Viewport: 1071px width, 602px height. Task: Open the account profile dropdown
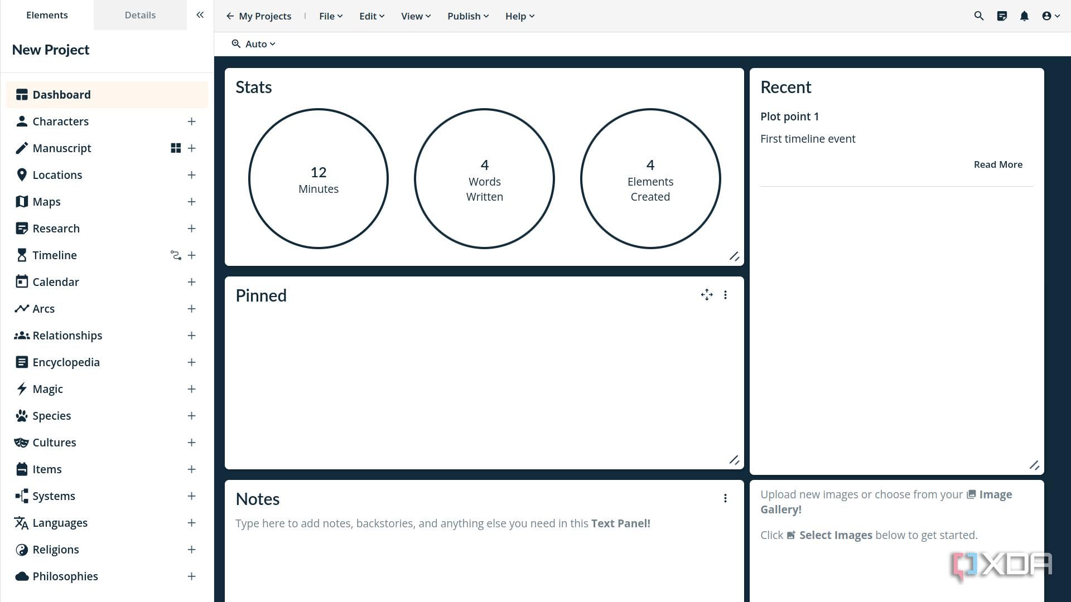point(1050,16)
